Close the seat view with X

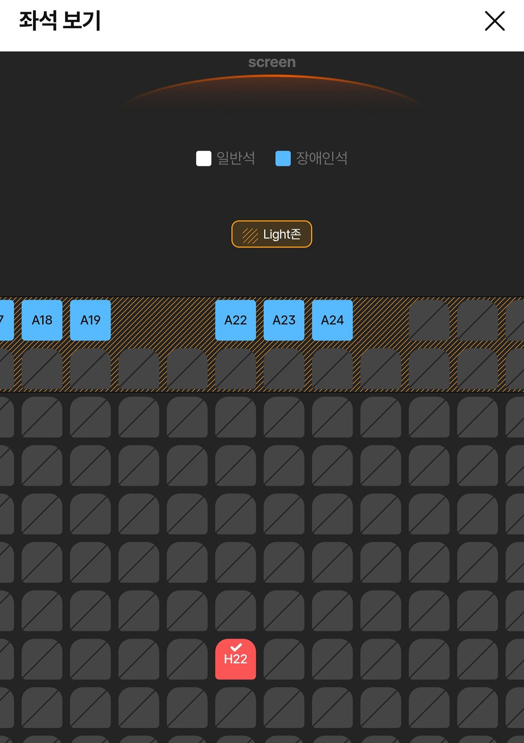pyautogui.click(x=495, y=21)
